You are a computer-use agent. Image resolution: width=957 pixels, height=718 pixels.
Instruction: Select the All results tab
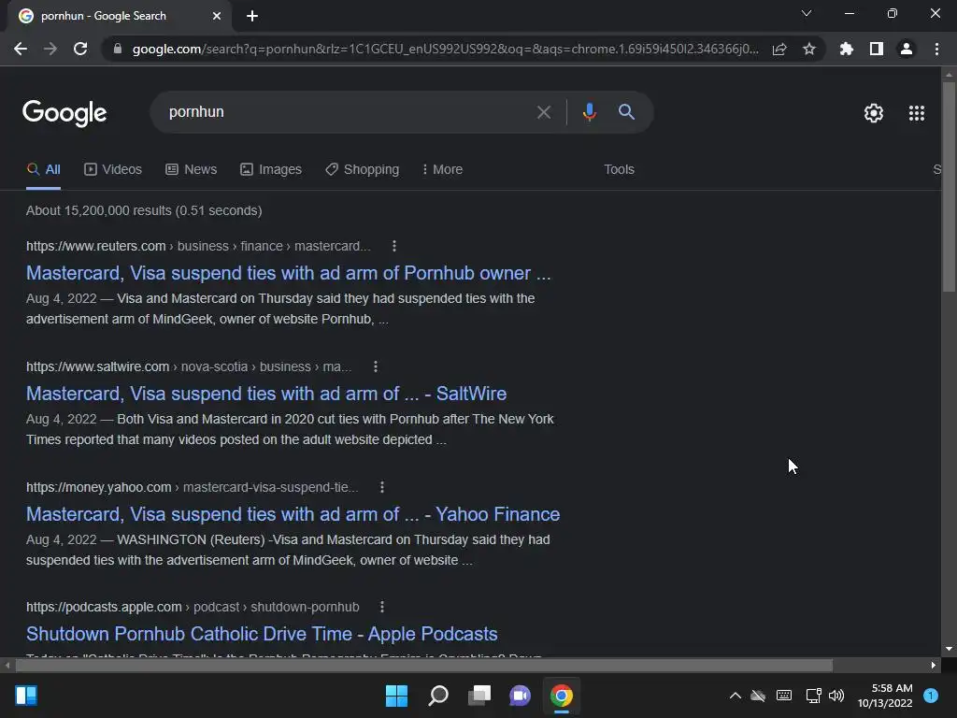click(x=43, y=169)
